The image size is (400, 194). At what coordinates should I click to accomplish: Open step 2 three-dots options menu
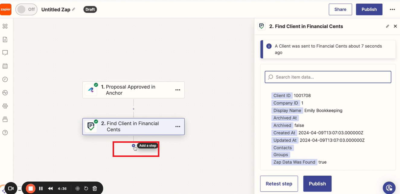point(178,127)
